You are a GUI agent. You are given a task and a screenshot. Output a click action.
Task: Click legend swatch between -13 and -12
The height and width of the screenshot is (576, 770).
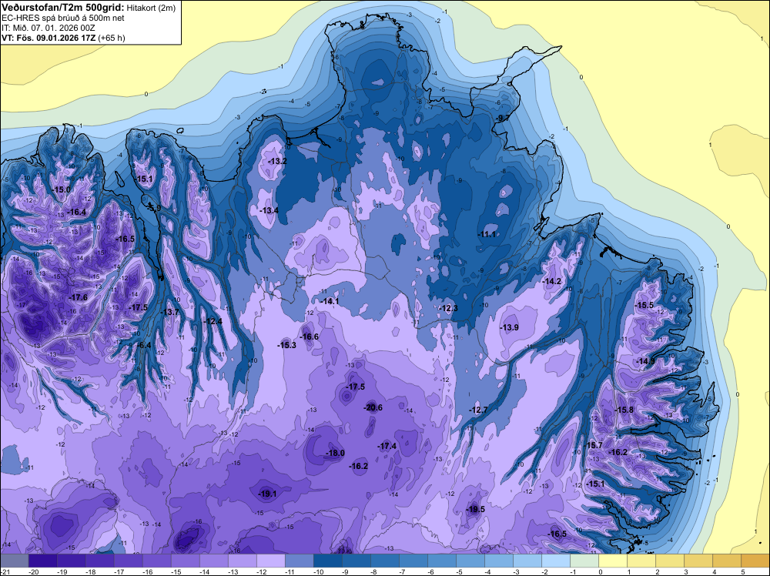pos(243,561)
